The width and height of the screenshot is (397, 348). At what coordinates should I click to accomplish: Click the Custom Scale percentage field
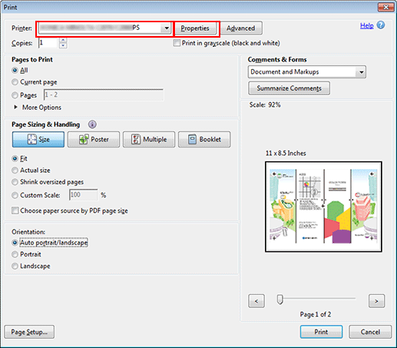tap(84, 195)
